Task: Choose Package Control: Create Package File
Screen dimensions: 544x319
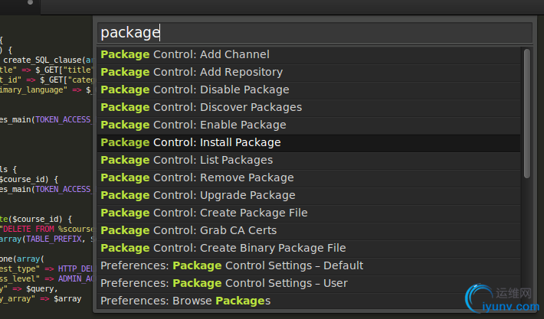Action: click(309, 213)
